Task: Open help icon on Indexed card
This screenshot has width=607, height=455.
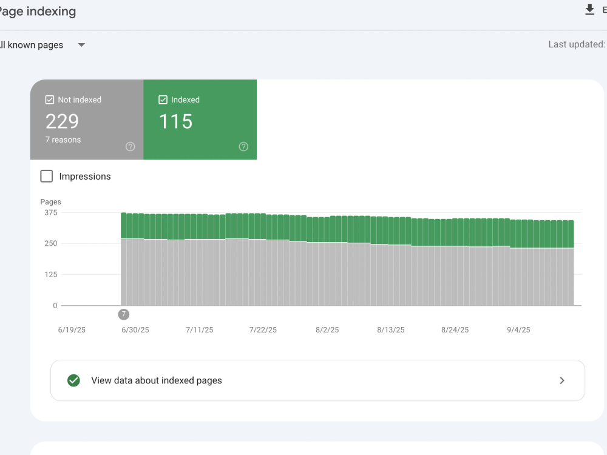Action: (243, 147)
